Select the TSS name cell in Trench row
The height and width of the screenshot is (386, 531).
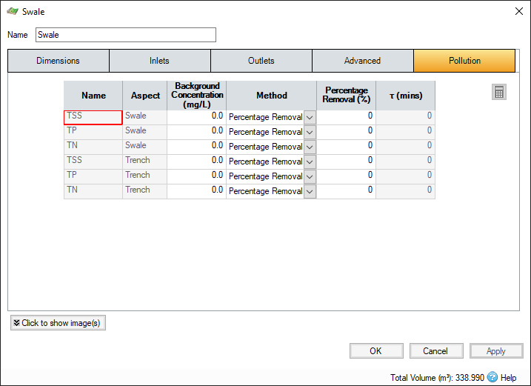93,162
